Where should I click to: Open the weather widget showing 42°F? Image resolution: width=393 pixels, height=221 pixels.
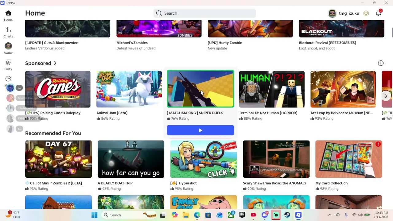[x=12, y=215]
